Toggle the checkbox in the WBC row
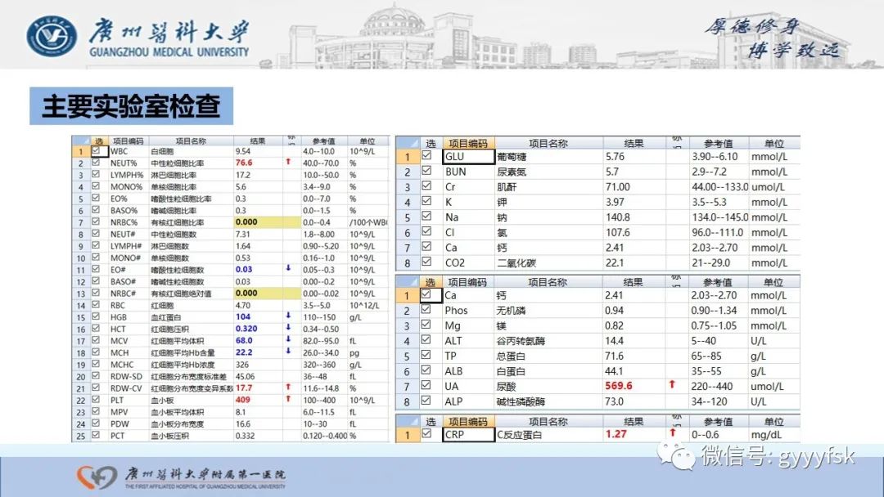Screen dimensions: 884x497 [96, 151]
